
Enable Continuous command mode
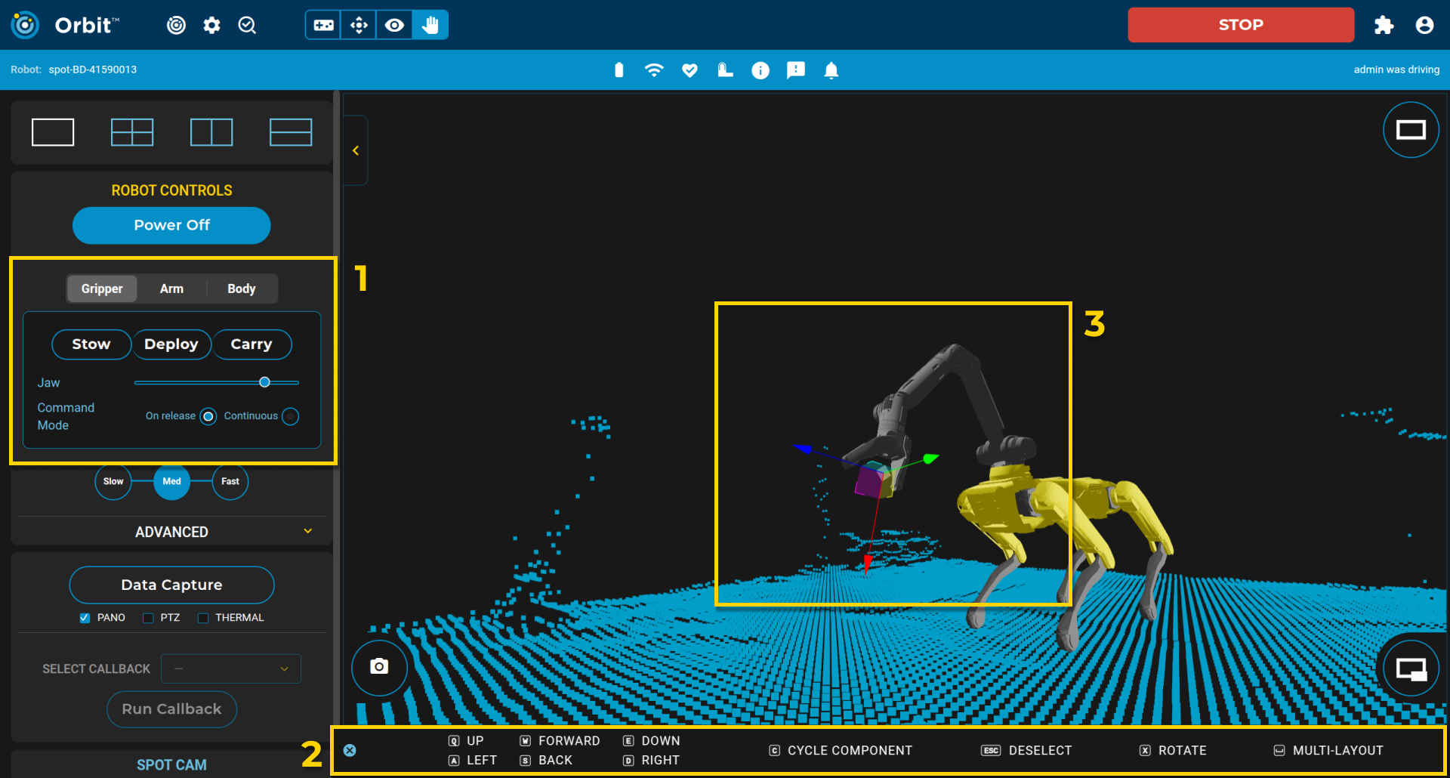click(x=290, y=416)
